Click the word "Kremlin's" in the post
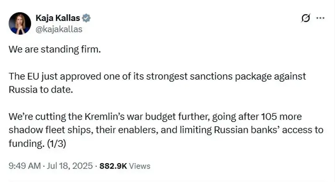Viewport: 335px width, 182px height. (104, 117)
